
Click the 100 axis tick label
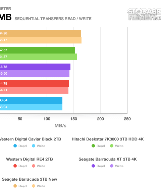click(x=47, y=119)
